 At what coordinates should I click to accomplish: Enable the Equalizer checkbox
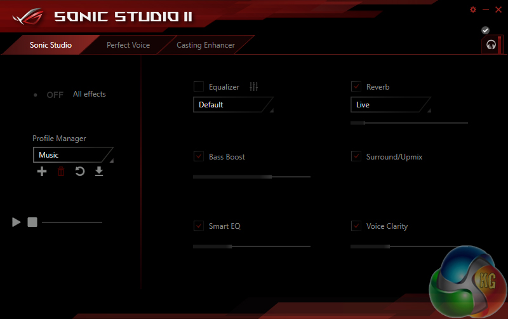click(x=199, y=86)
